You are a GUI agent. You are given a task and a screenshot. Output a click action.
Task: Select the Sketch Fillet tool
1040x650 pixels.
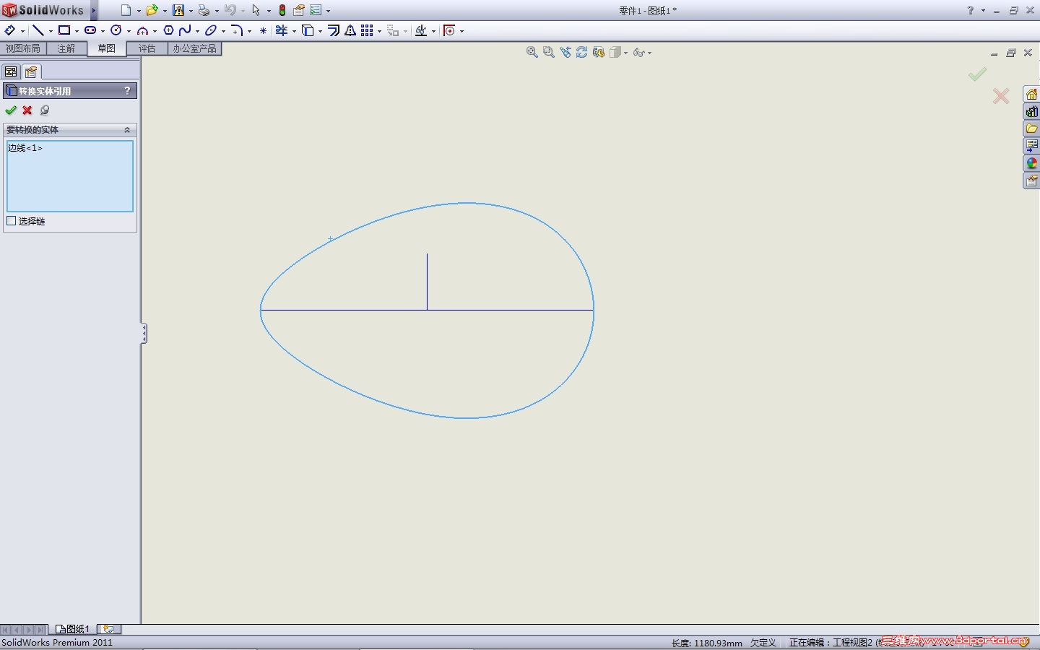pos(237,30)
